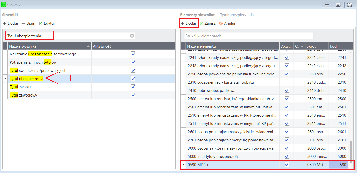Sort by Nazwa słownika column arrow
This screenshot has height=173, width=357.
pyautogui.click(x=88, y=46)
